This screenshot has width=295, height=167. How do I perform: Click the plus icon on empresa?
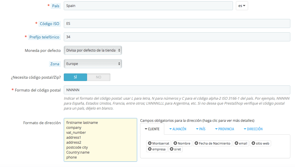[x=150, y=149]
